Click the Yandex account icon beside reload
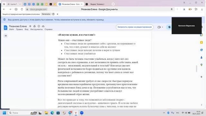 pyautogui.click(x=16, y=9)
